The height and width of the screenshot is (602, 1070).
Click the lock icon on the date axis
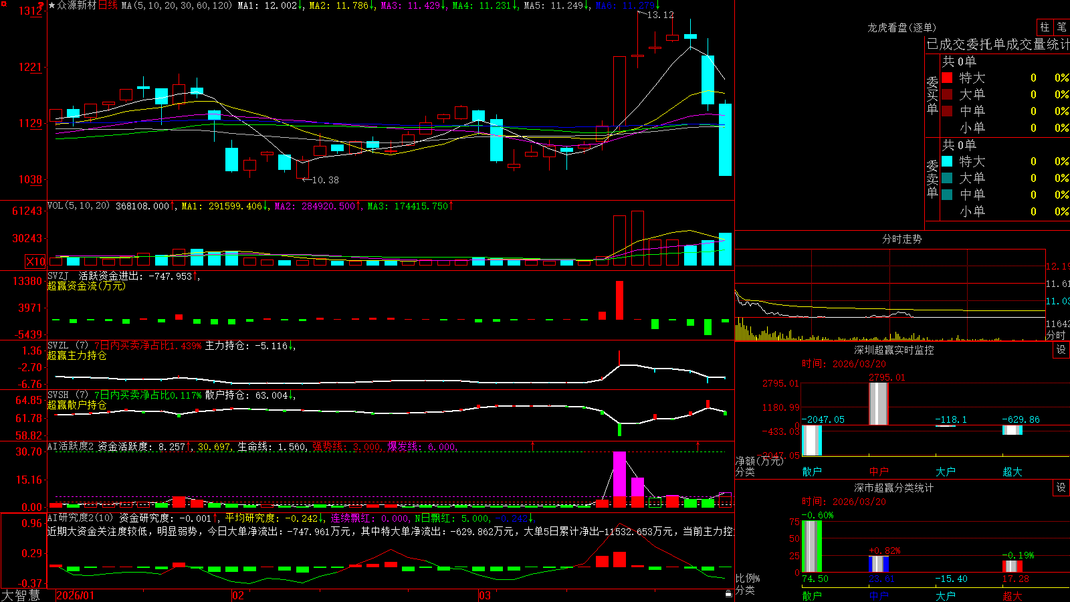pos(728,593)
